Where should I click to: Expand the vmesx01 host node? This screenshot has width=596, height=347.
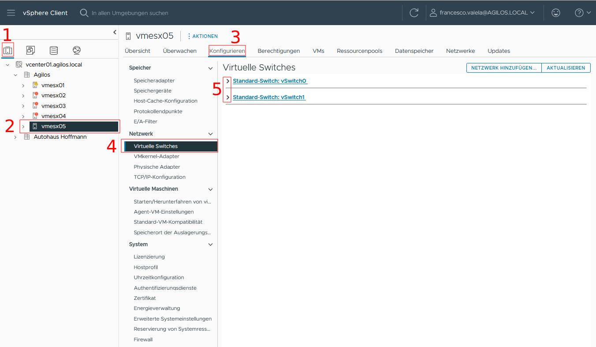click(x=23, y=85)
